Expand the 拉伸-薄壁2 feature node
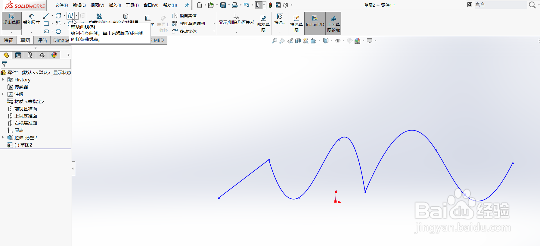The height and width of the screenshot is (246, 540). point(3,137)
